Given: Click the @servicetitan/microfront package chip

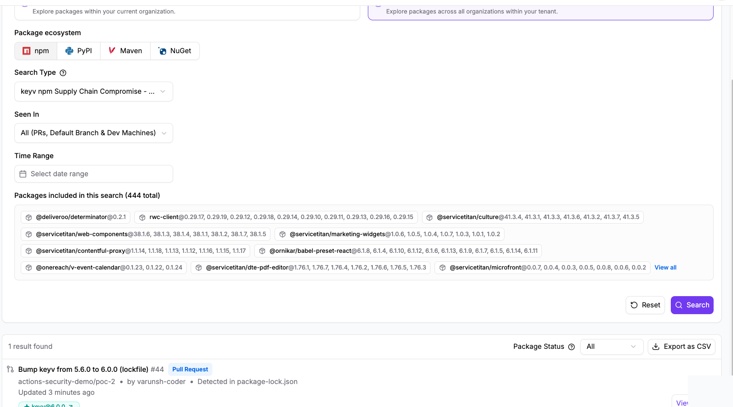Looking at the screenshot, I should tap(542, 268).
